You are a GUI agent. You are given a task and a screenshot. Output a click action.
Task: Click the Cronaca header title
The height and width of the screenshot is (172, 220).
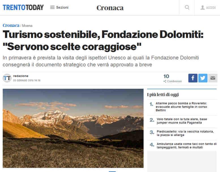(x=110, y=8)
